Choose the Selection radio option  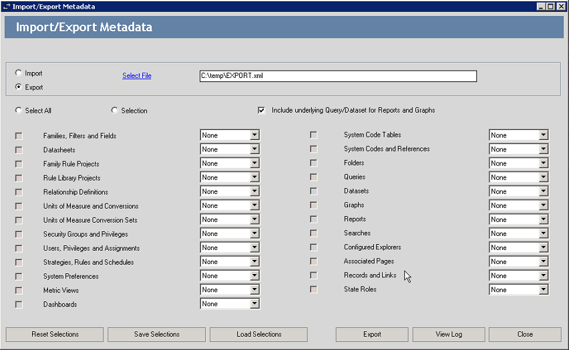point(115,110)
